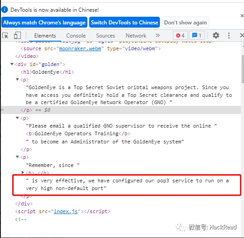Click the text about pop3 service port
The width and height of the screenshot is (244, 238).
[x=127, y=185]
